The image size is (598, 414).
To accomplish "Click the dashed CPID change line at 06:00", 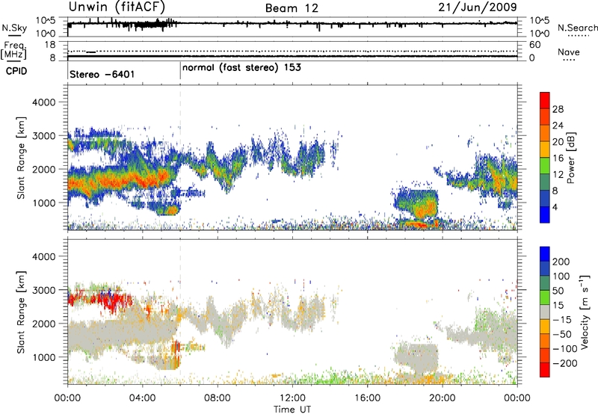I will point(180,157).
